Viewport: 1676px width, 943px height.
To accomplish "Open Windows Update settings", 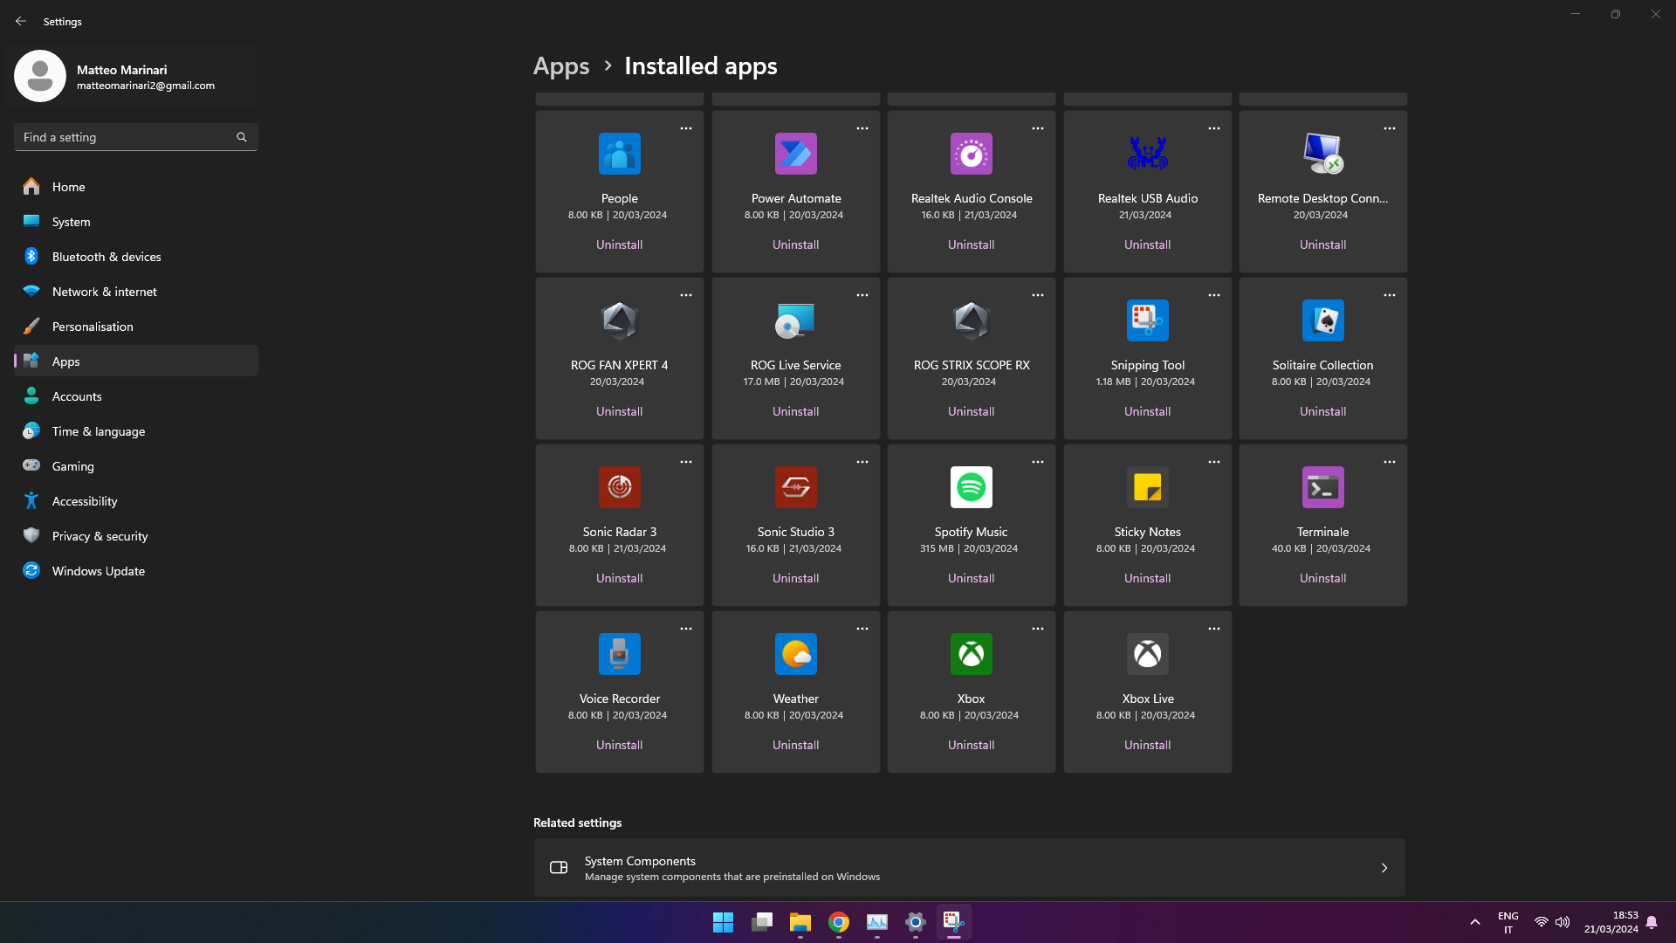I will 136,571.
